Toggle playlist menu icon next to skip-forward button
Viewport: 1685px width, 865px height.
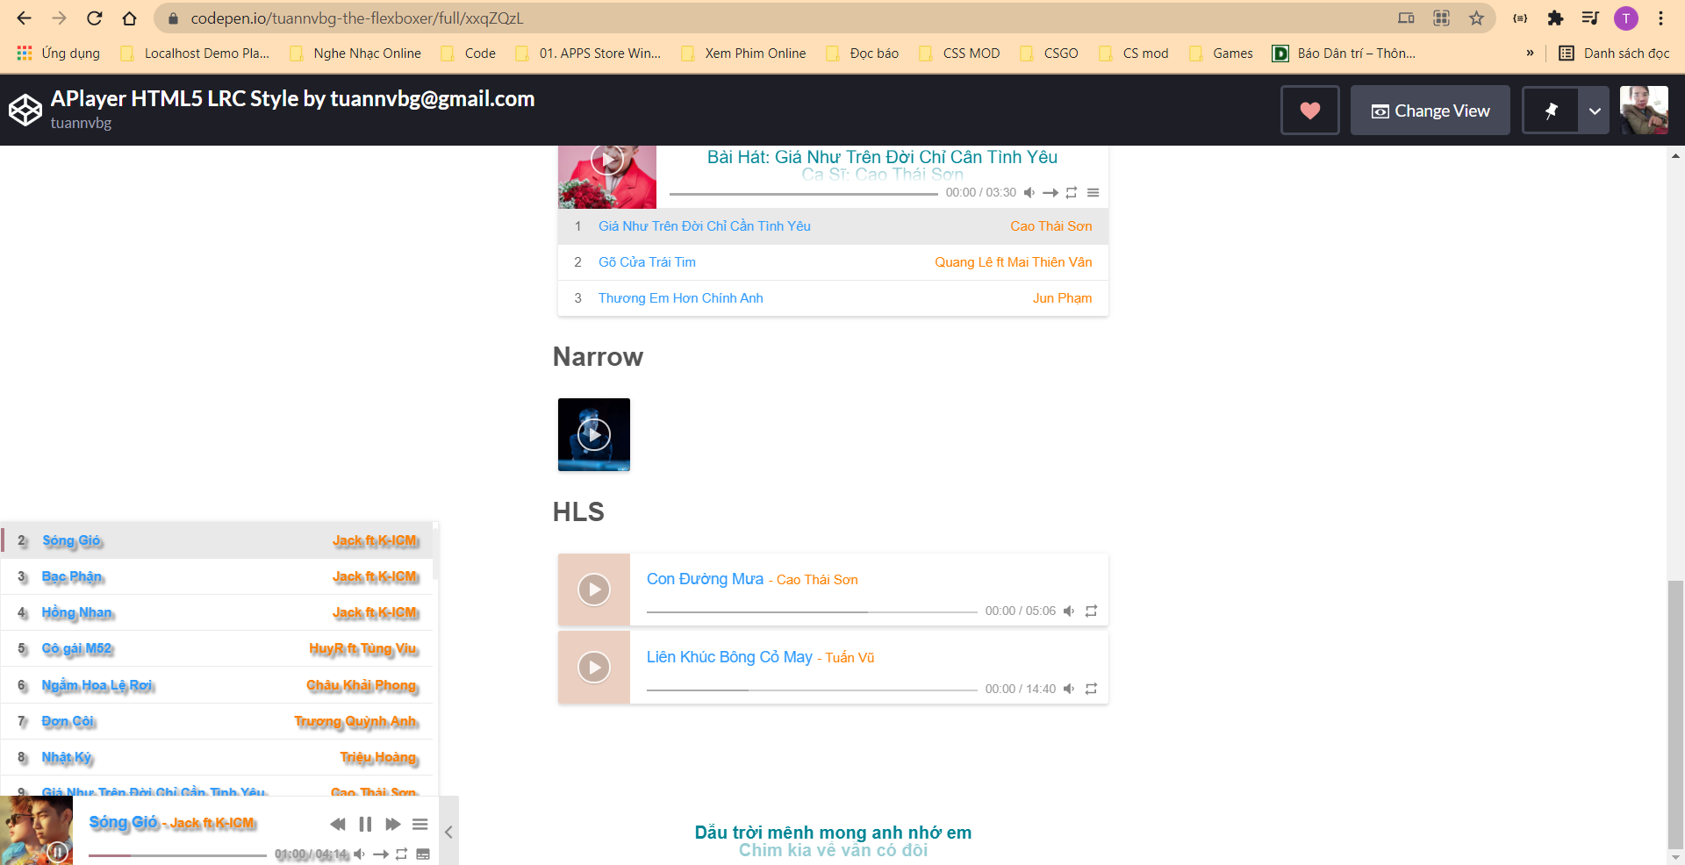(420, 824)
